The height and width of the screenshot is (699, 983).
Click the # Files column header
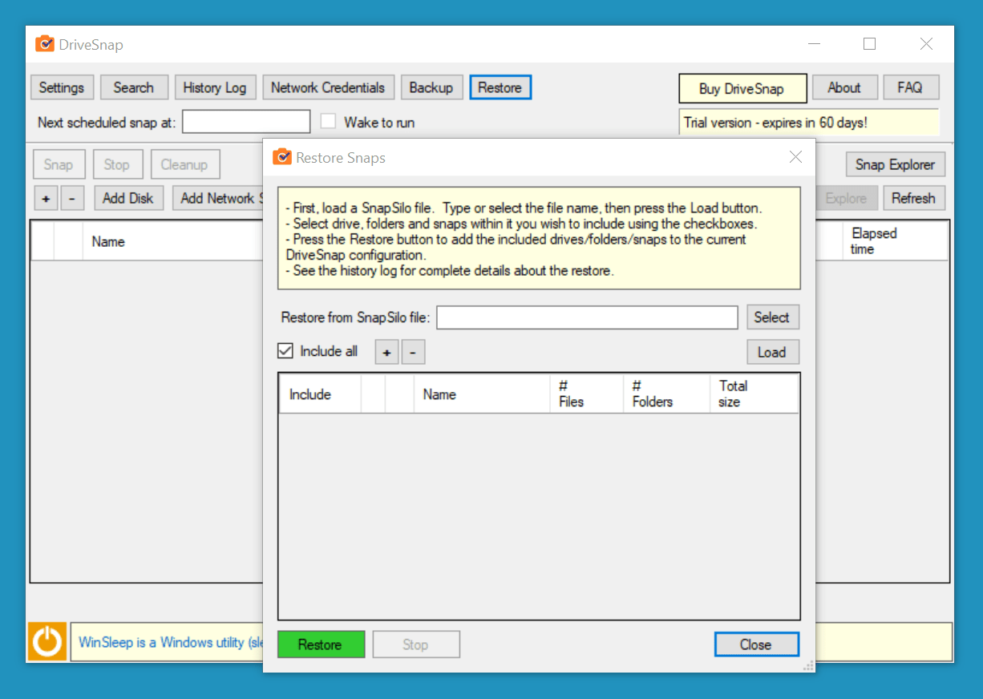click(x=586, y=394)
